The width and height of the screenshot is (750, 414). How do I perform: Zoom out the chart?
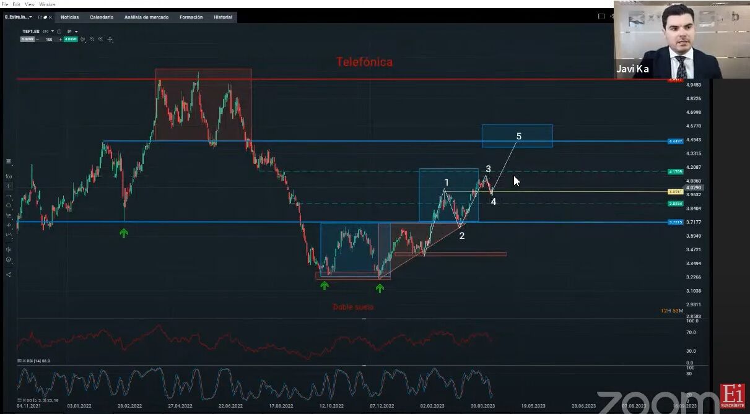[x=92, y=39]
